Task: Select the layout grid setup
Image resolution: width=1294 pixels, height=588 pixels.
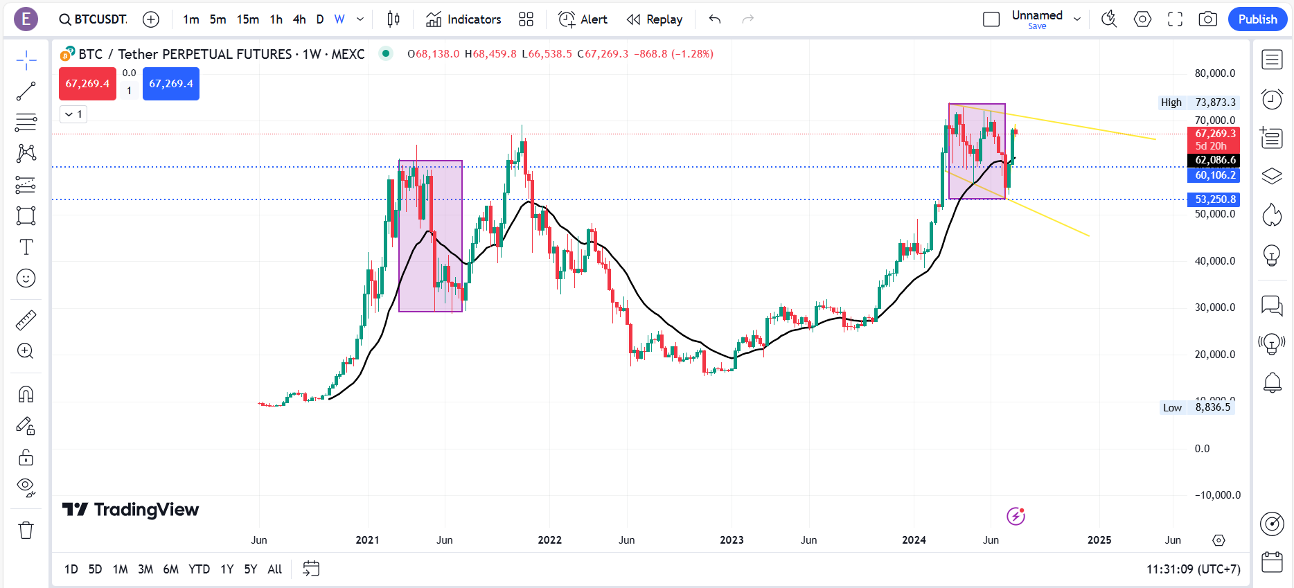Action: (526, 19)
